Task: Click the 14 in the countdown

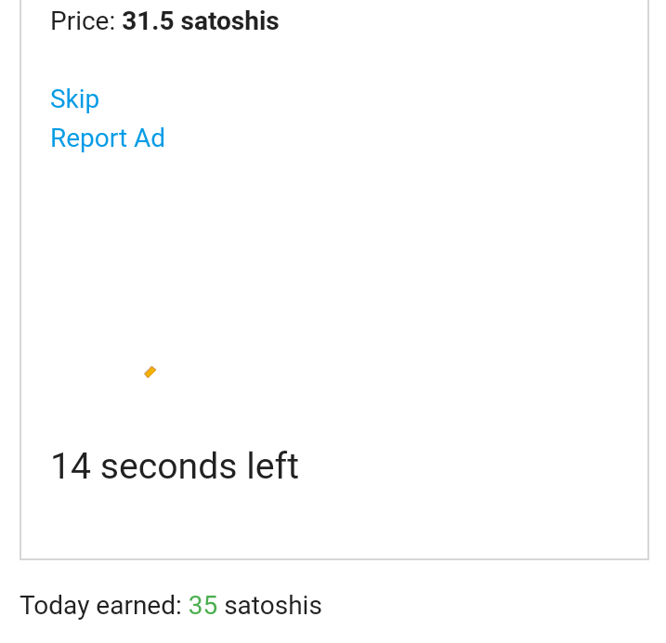Action: click(x=71, y=466)
